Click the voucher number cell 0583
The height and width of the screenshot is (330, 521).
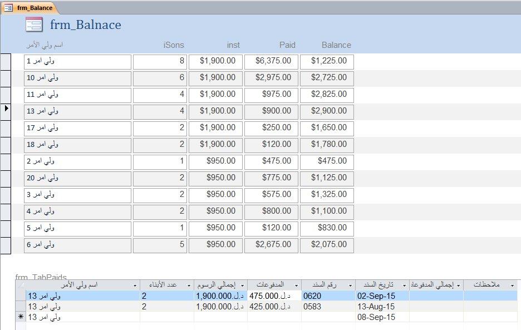point(328,307)
